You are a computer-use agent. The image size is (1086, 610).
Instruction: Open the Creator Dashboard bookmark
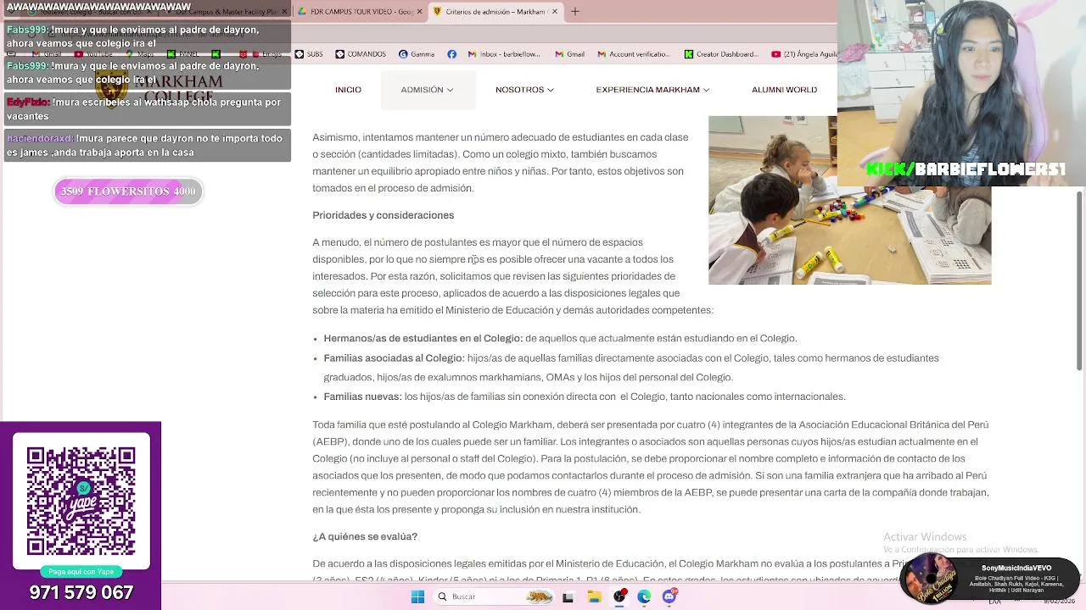click(721, 54)
